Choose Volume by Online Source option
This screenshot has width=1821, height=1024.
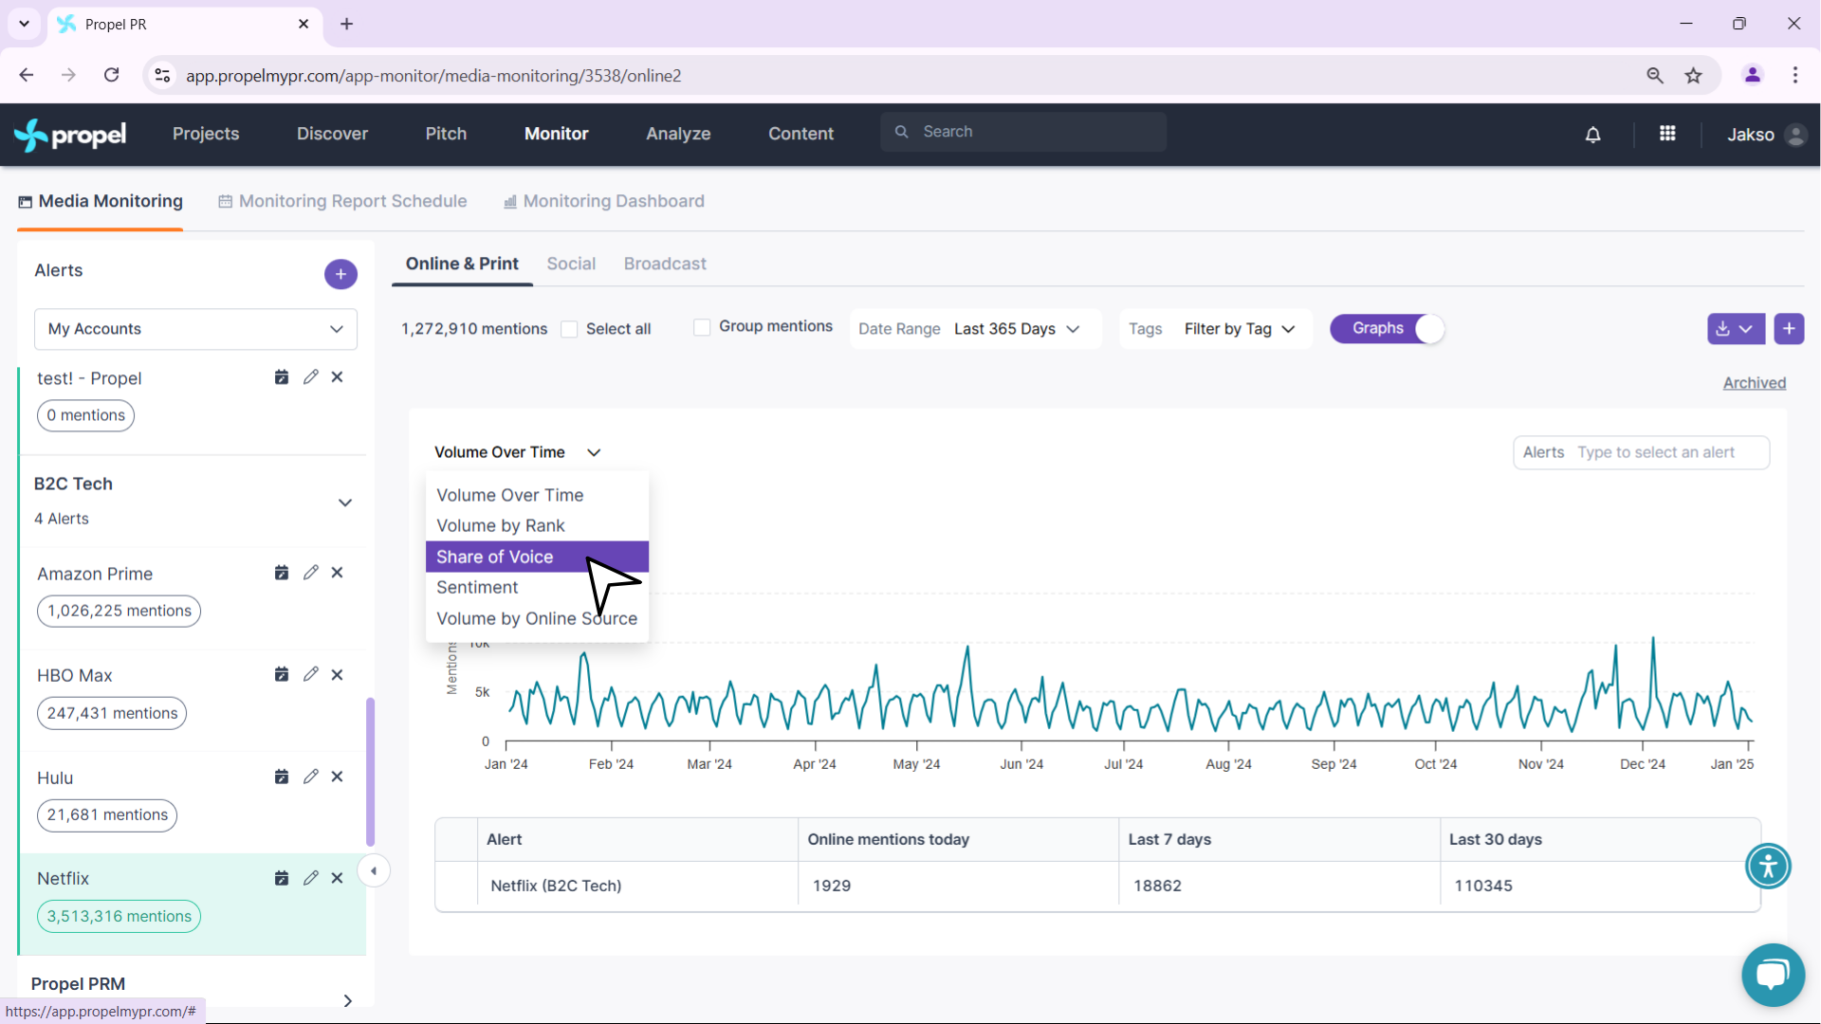537,618
